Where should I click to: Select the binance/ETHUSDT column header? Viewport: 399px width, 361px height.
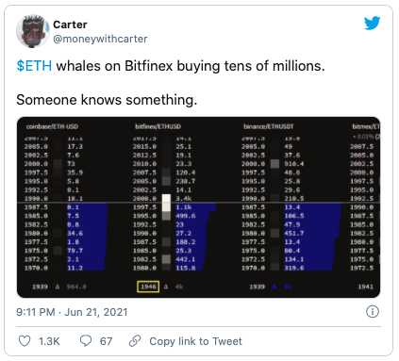268,126
